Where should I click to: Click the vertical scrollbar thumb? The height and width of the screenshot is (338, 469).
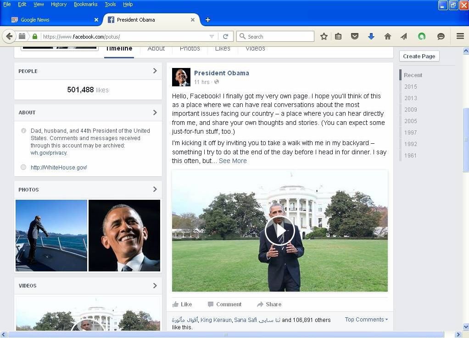[x=466, y=140]
